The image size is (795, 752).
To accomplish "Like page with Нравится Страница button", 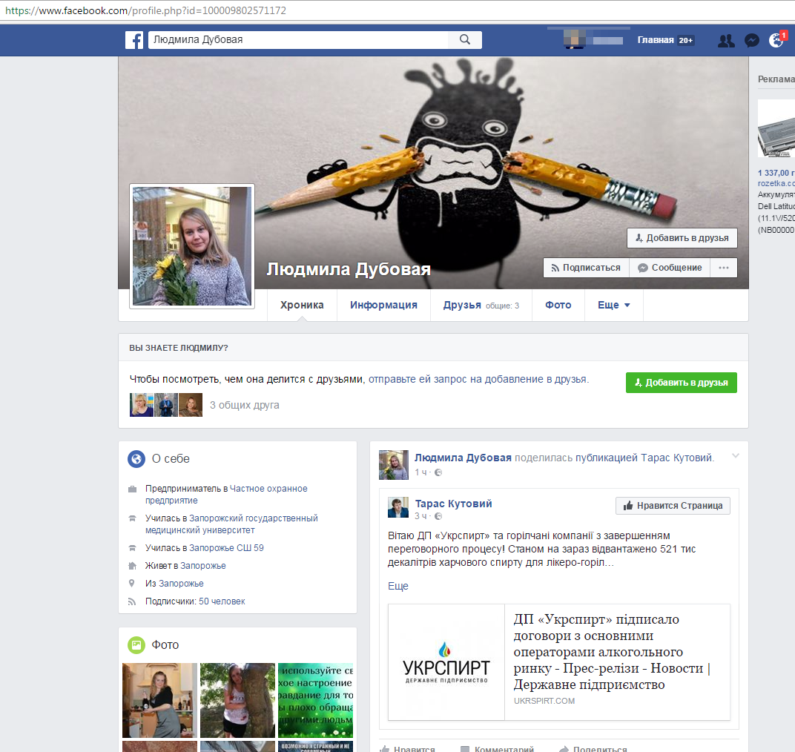I will [673, 506].
